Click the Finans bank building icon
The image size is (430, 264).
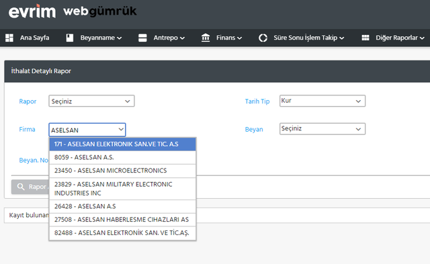pyautogui.click(x=206, y=38)
